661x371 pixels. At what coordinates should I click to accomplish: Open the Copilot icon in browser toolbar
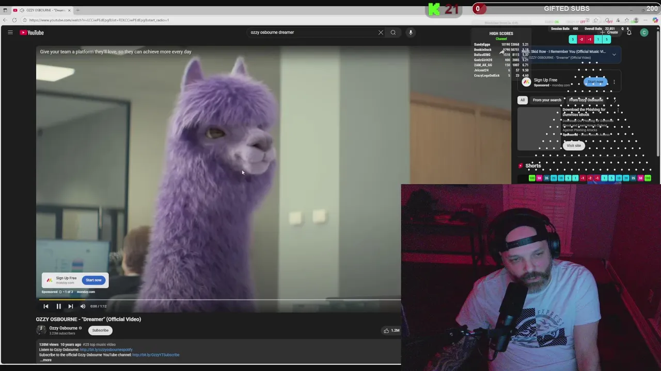click(655, 20)
